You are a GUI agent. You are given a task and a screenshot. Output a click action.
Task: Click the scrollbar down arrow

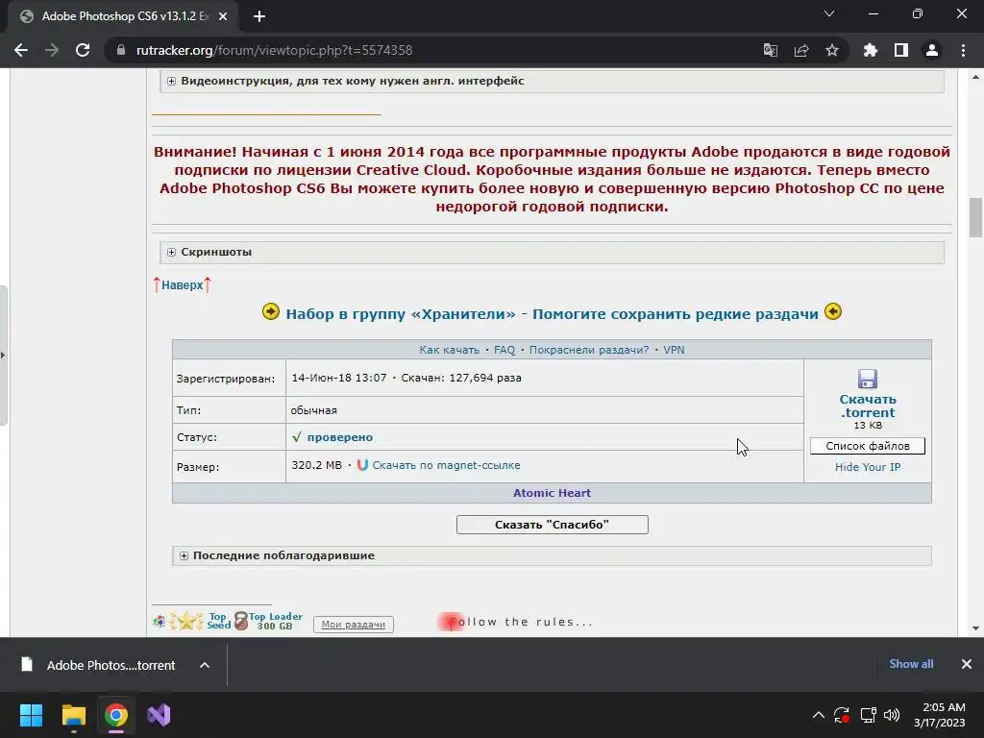[975, 628]
